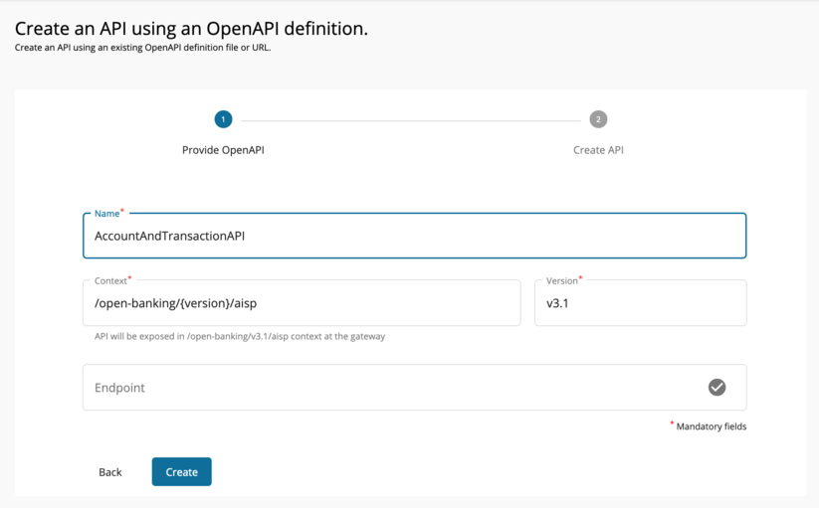The width and height of the screenshot is (819, 508).
Task: Click the Mandatory fields note
Action: coord(711,426)
